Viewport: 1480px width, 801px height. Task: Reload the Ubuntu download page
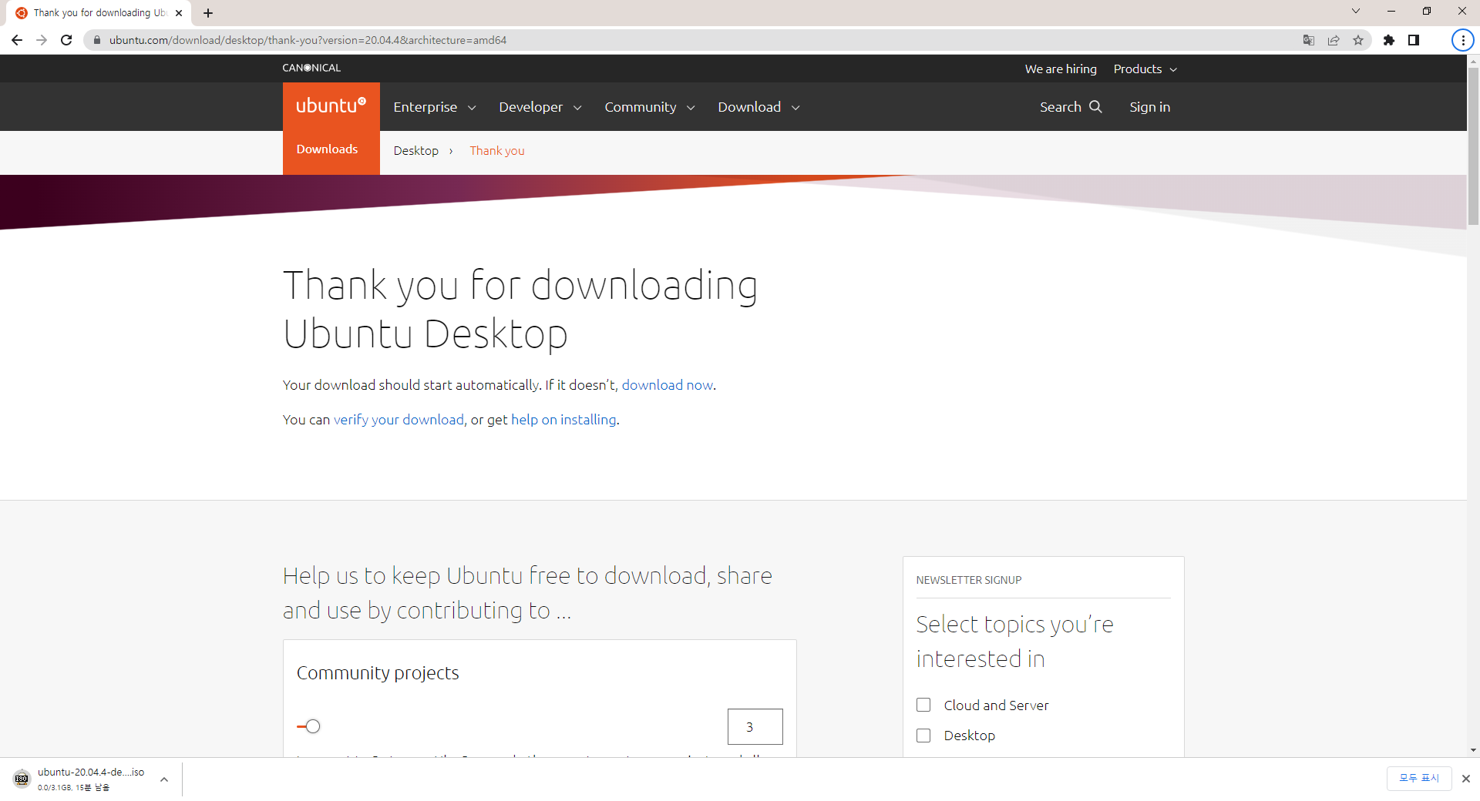point(66,40)
